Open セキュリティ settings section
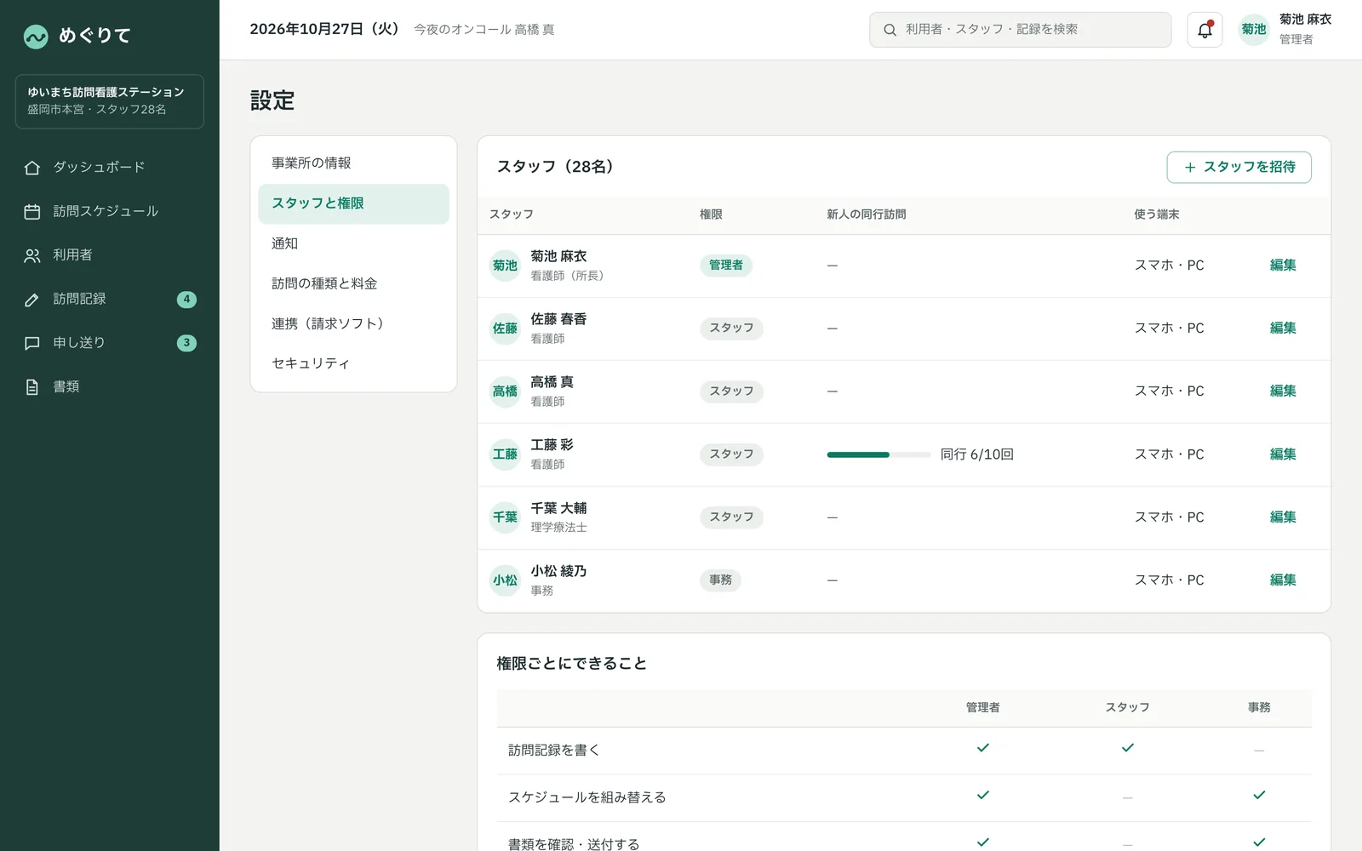Image resolution: width=1362 pixels, height=851 pixels. 353,363
